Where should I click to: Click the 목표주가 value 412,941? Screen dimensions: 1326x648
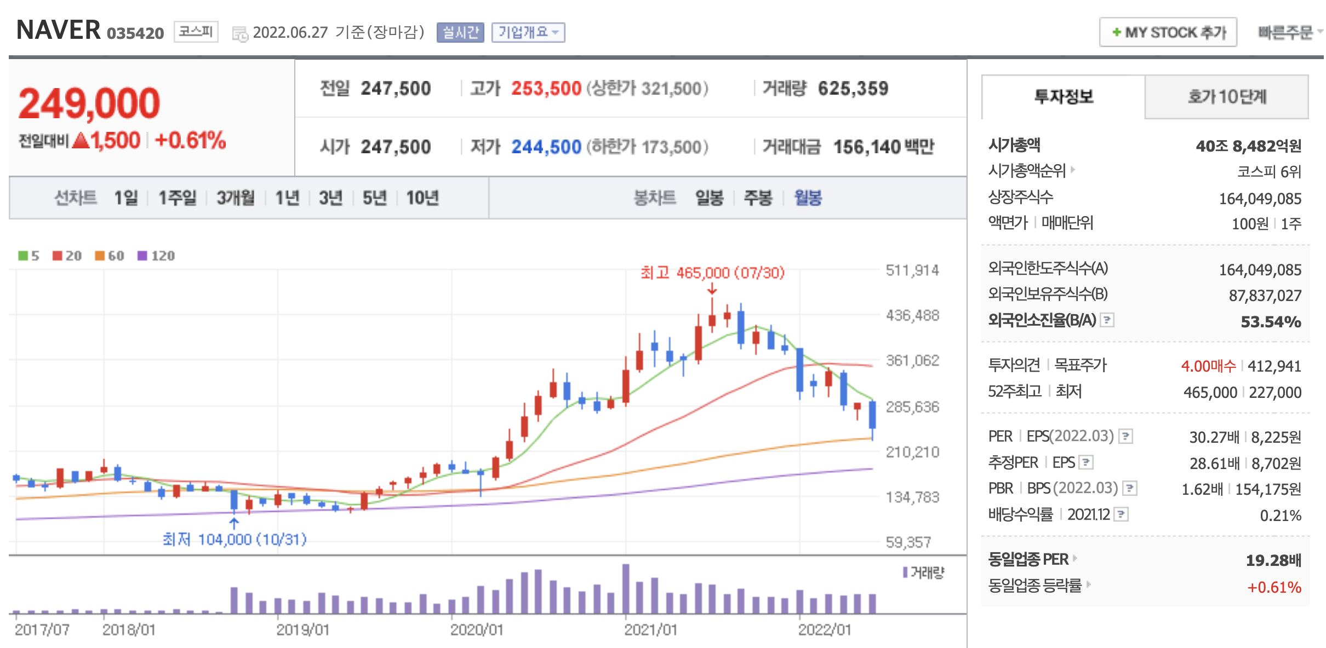[1274, 366]
